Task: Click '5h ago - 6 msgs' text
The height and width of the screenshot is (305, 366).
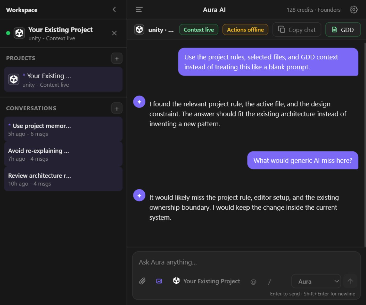Action: 28,134
